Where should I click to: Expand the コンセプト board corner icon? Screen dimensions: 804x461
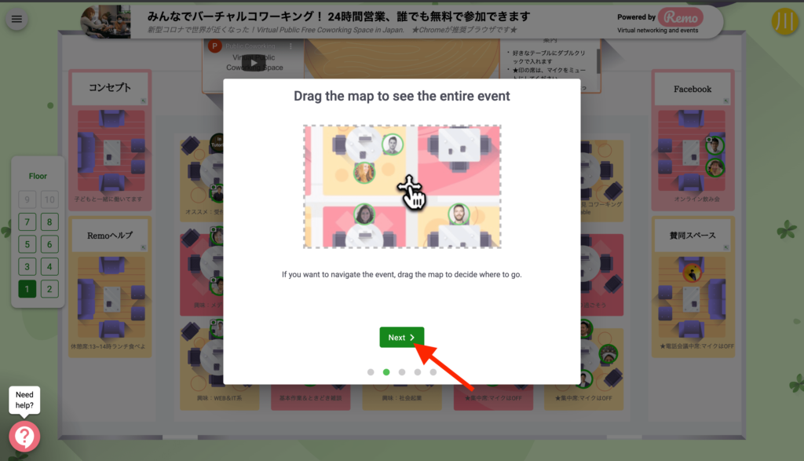(x=144, y=101)
